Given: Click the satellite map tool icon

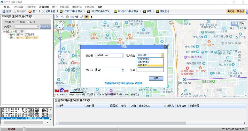Looking at the screenshot, I should 77,17.
